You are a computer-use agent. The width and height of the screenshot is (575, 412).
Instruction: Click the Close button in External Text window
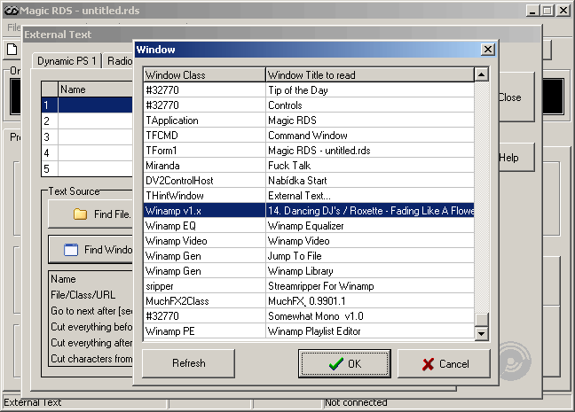point(516,97)
